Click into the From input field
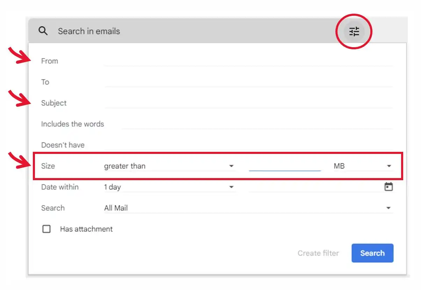Image resolution: width=421 pixels, height=290 pixels. 248,61
